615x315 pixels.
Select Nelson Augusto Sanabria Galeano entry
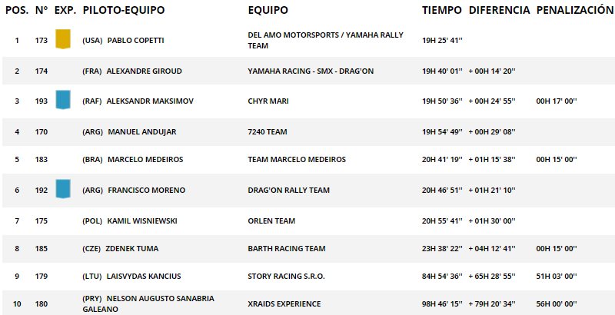click(x=148, y=304)
